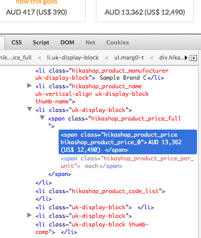This screenshot has width=201, height=238.
Task: Switch to the CSS tab
Action: pos(17,42)
